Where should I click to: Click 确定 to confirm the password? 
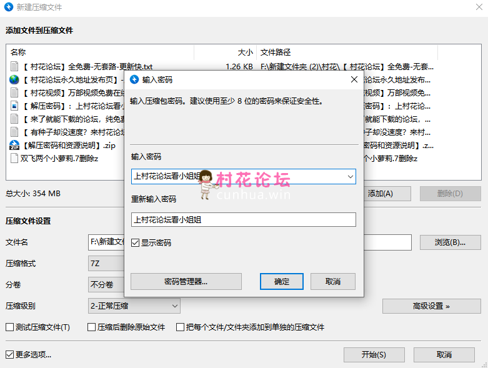tap(282, 281)
